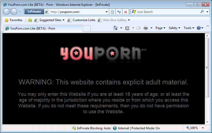This screenshot has width=212, height=133.
Task: Expand the Print options dropdown arrow
Action: pyautogui.click(x=151, y=28)
